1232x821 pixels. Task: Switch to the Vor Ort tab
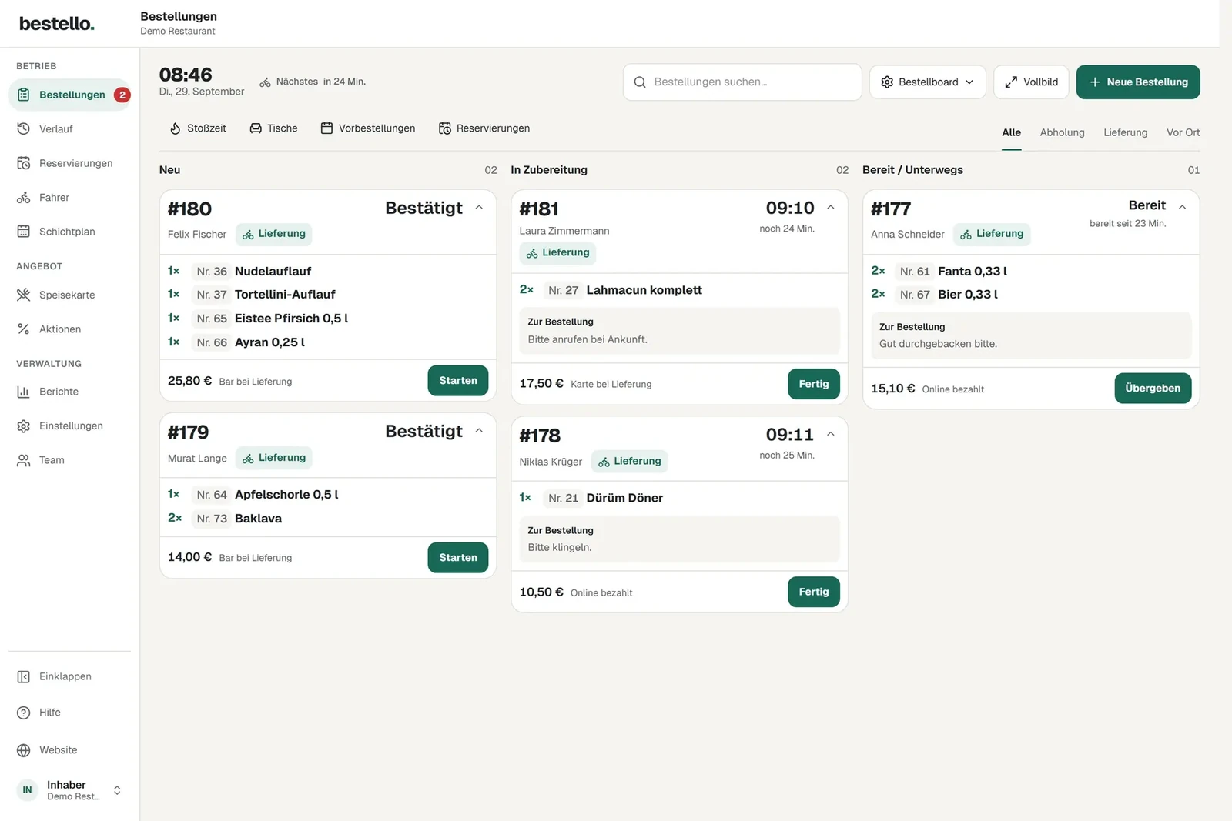tap(1183, 132)
